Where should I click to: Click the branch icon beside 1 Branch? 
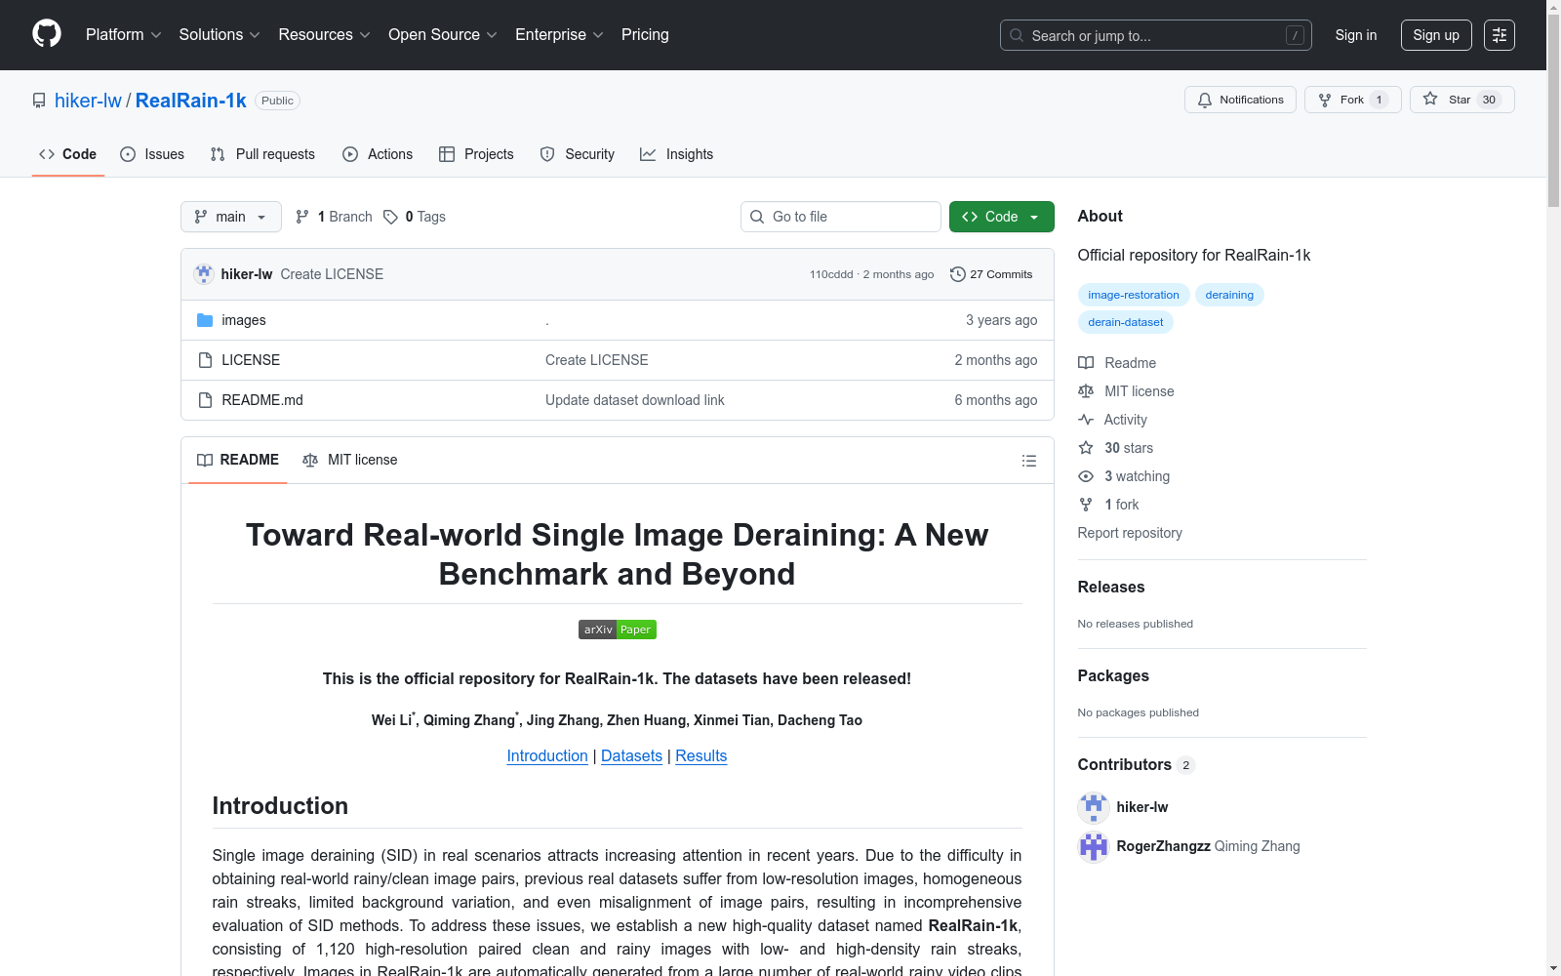pos(302,217)
